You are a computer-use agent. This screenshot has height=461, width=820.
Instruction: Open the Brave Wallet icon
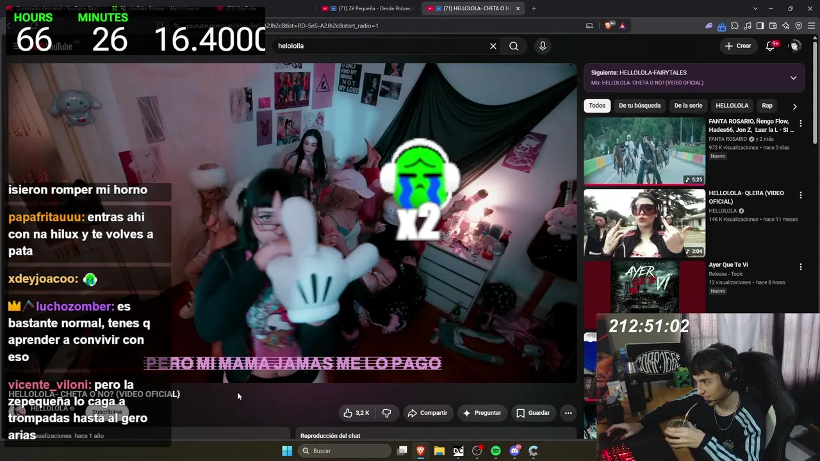click(x=773, y=26)
